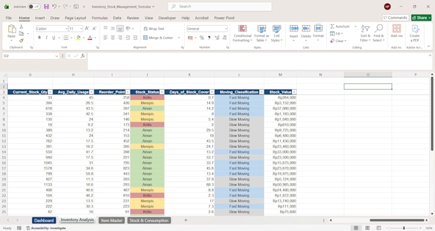Click the Percent Style icon

202,38
